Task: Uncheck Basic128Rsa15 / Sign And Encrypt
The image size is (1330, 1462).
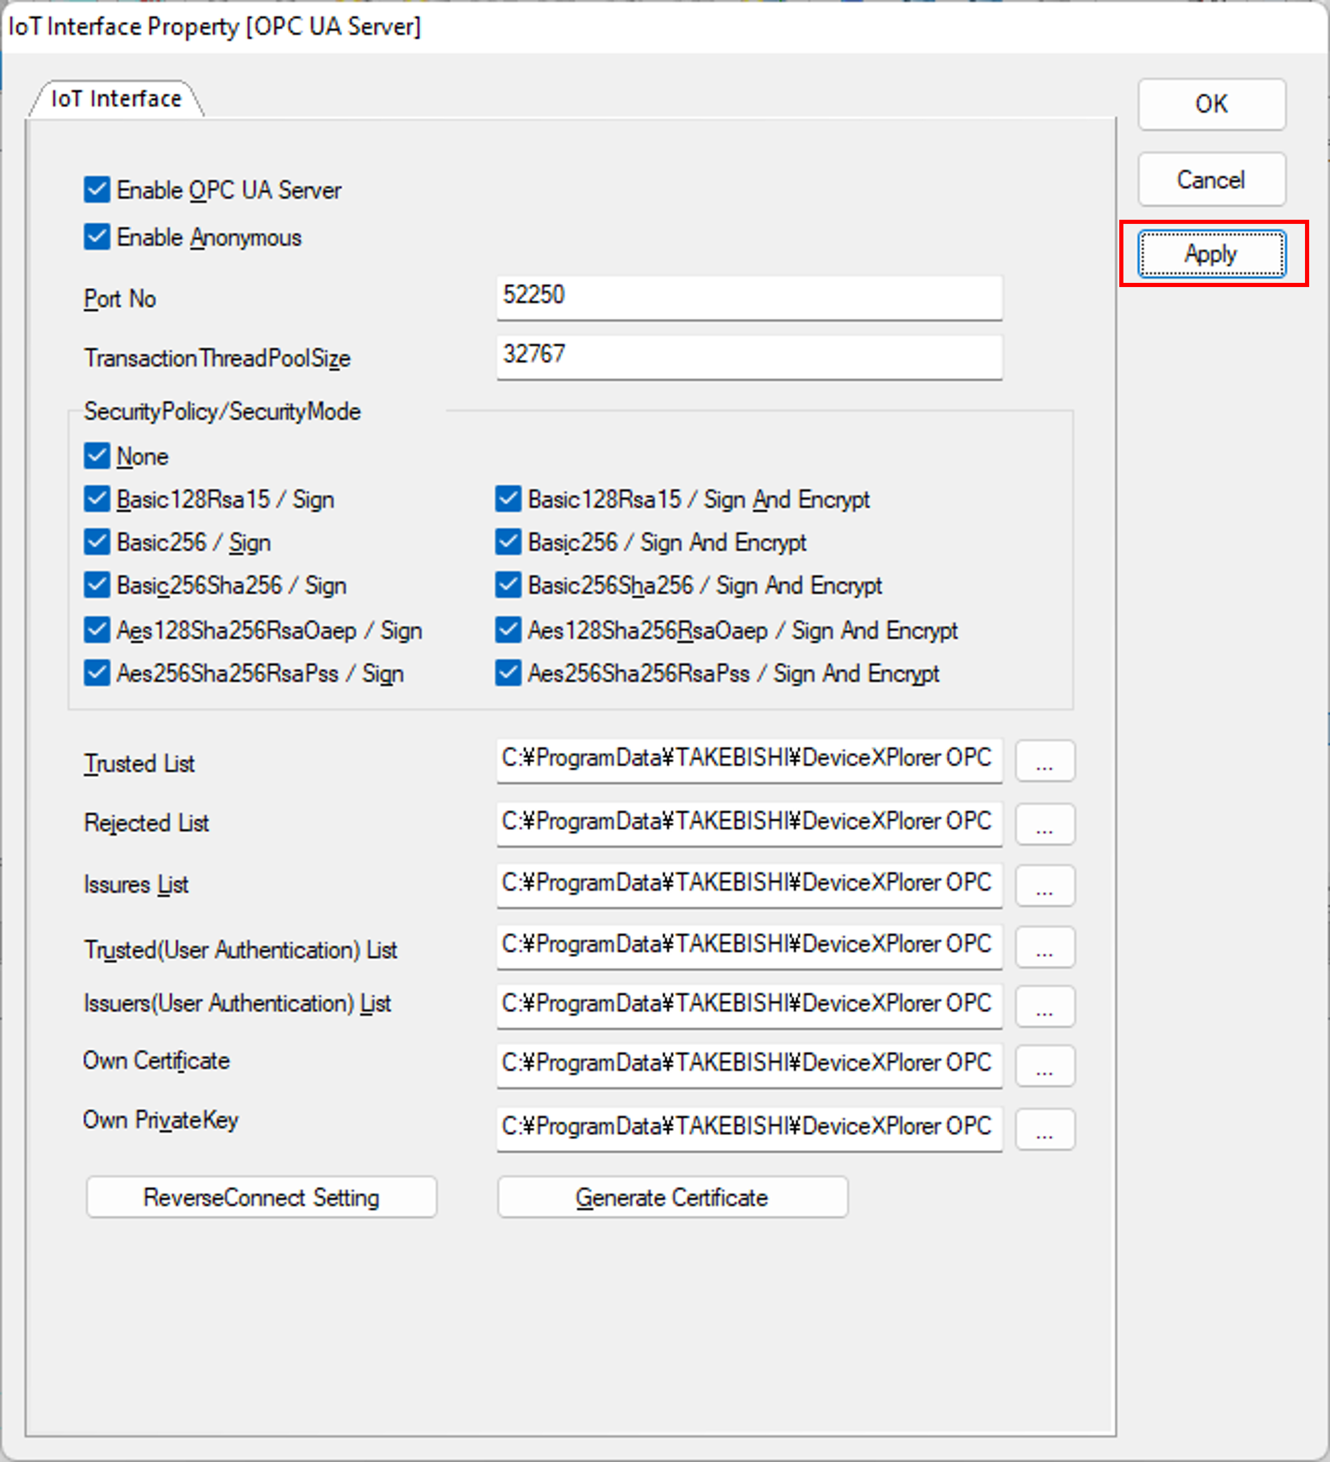Action: 508,499
